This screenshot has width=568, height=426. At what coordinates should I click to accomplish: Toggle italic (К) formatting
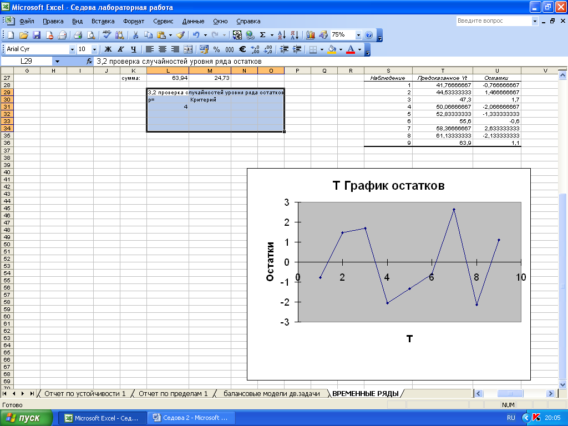pyautogui.click(x=121, y=49)
